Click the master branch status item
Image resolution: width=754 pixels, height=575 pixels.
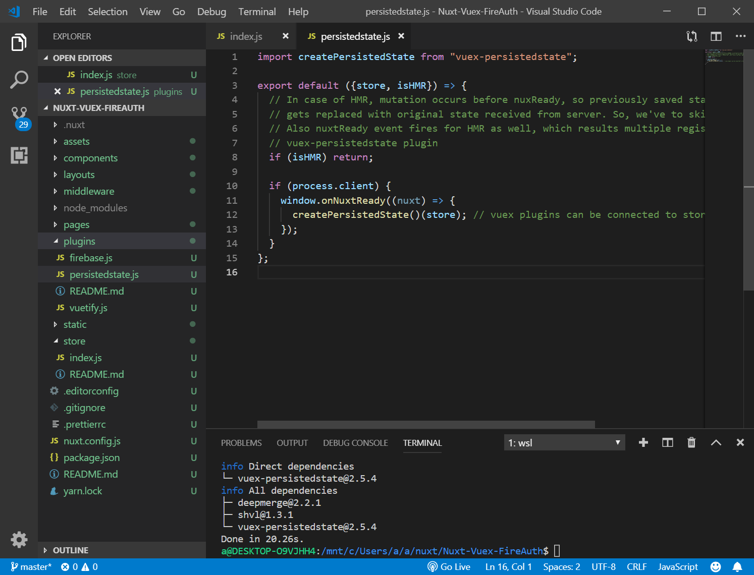coord(31,567)
